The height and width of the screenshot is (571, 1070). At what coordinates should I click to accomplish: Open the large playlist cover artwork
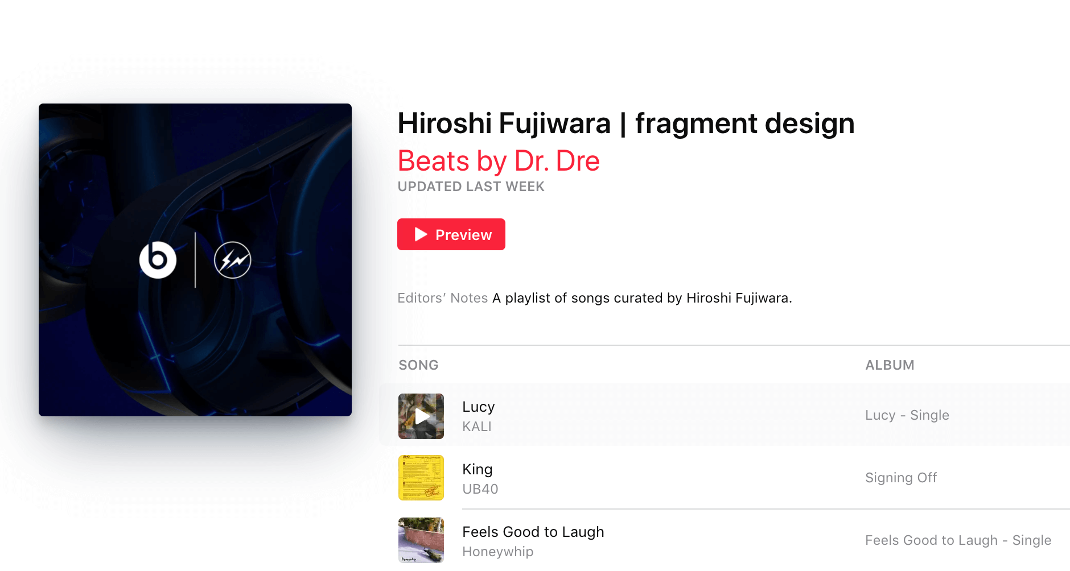click(x=195, y=260)
